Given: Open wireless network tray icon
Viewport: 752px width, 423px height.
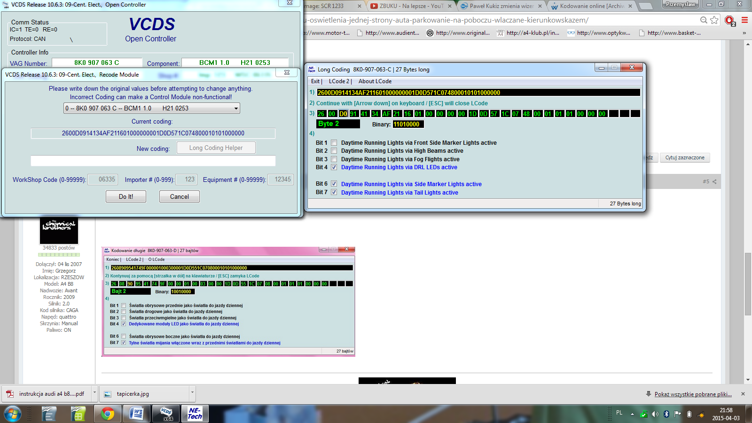Looking at the screenshot, I should tap(701, 415).
